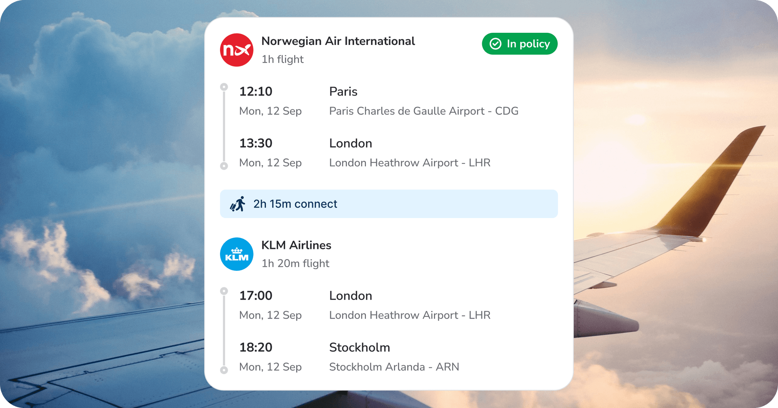The image size is (778, 408).
Task: Click KLM Airlines airline name
Action: (296, 245)
